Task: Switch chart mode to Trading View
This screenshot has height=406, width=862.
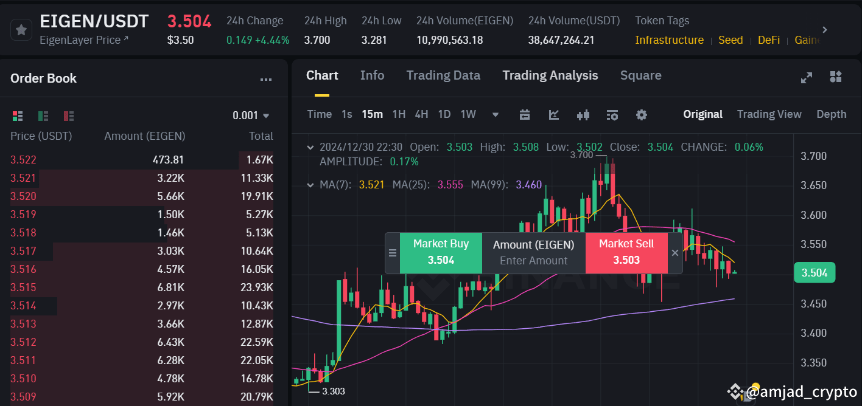Action: coord(769,114)
